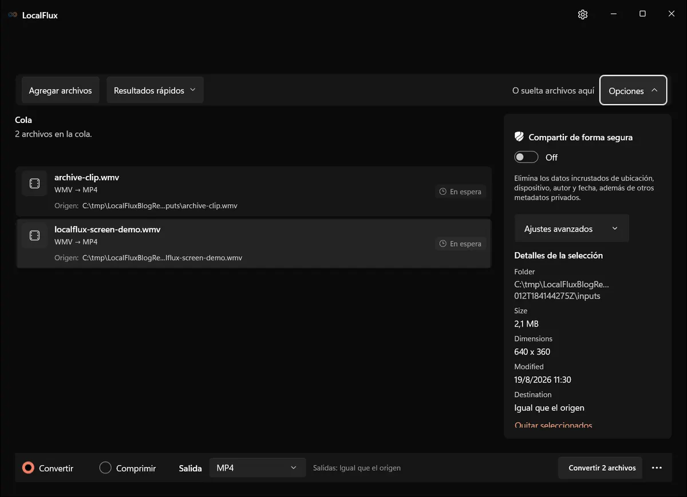The width and height of the screenshot is (687, 497).
Task: Click the shield icon beside Compartir de forma segura
Action: click(x=519, y=137)
